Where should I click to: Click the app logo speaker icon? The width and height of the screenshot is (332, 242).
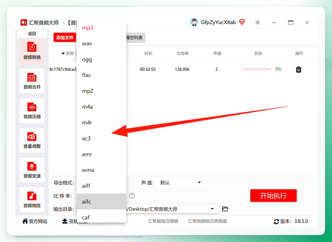pos(24,22)
